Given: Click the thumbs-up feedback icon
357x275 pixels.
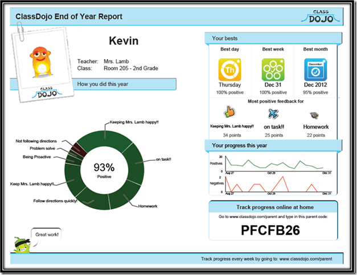Looking at the screenshot, I should pos(229,112).
